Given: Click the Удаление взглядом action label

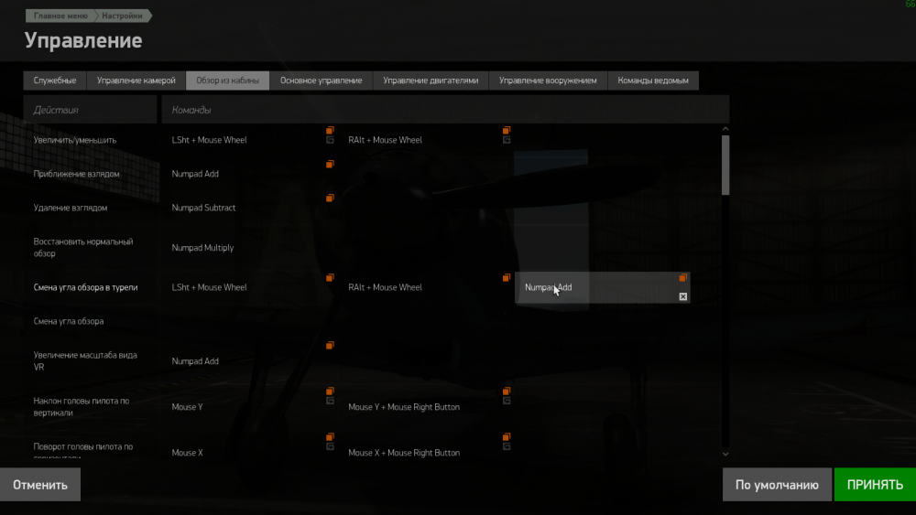Looking at the screenshot, I should tap(71, 208).
